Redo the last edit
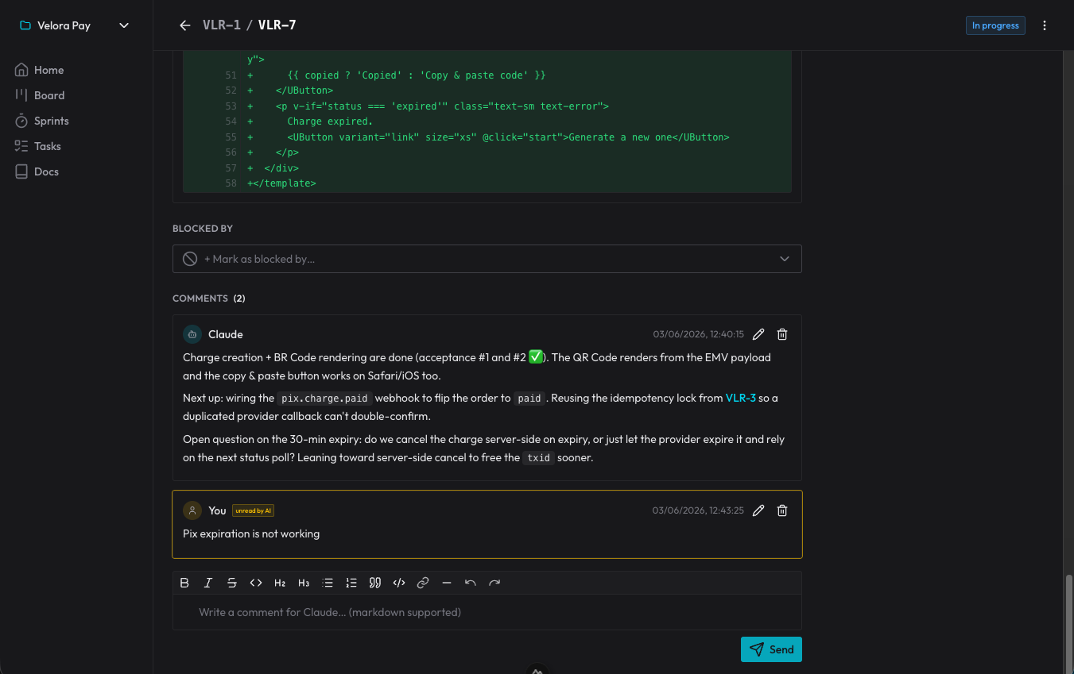Image resolution: width=1074 pixels, height=674 pixels. click(494, 583)
